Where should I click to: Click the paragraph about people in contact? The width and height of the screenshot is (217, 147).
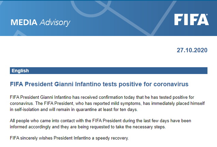pyautogui.click(x=100, y=124)
